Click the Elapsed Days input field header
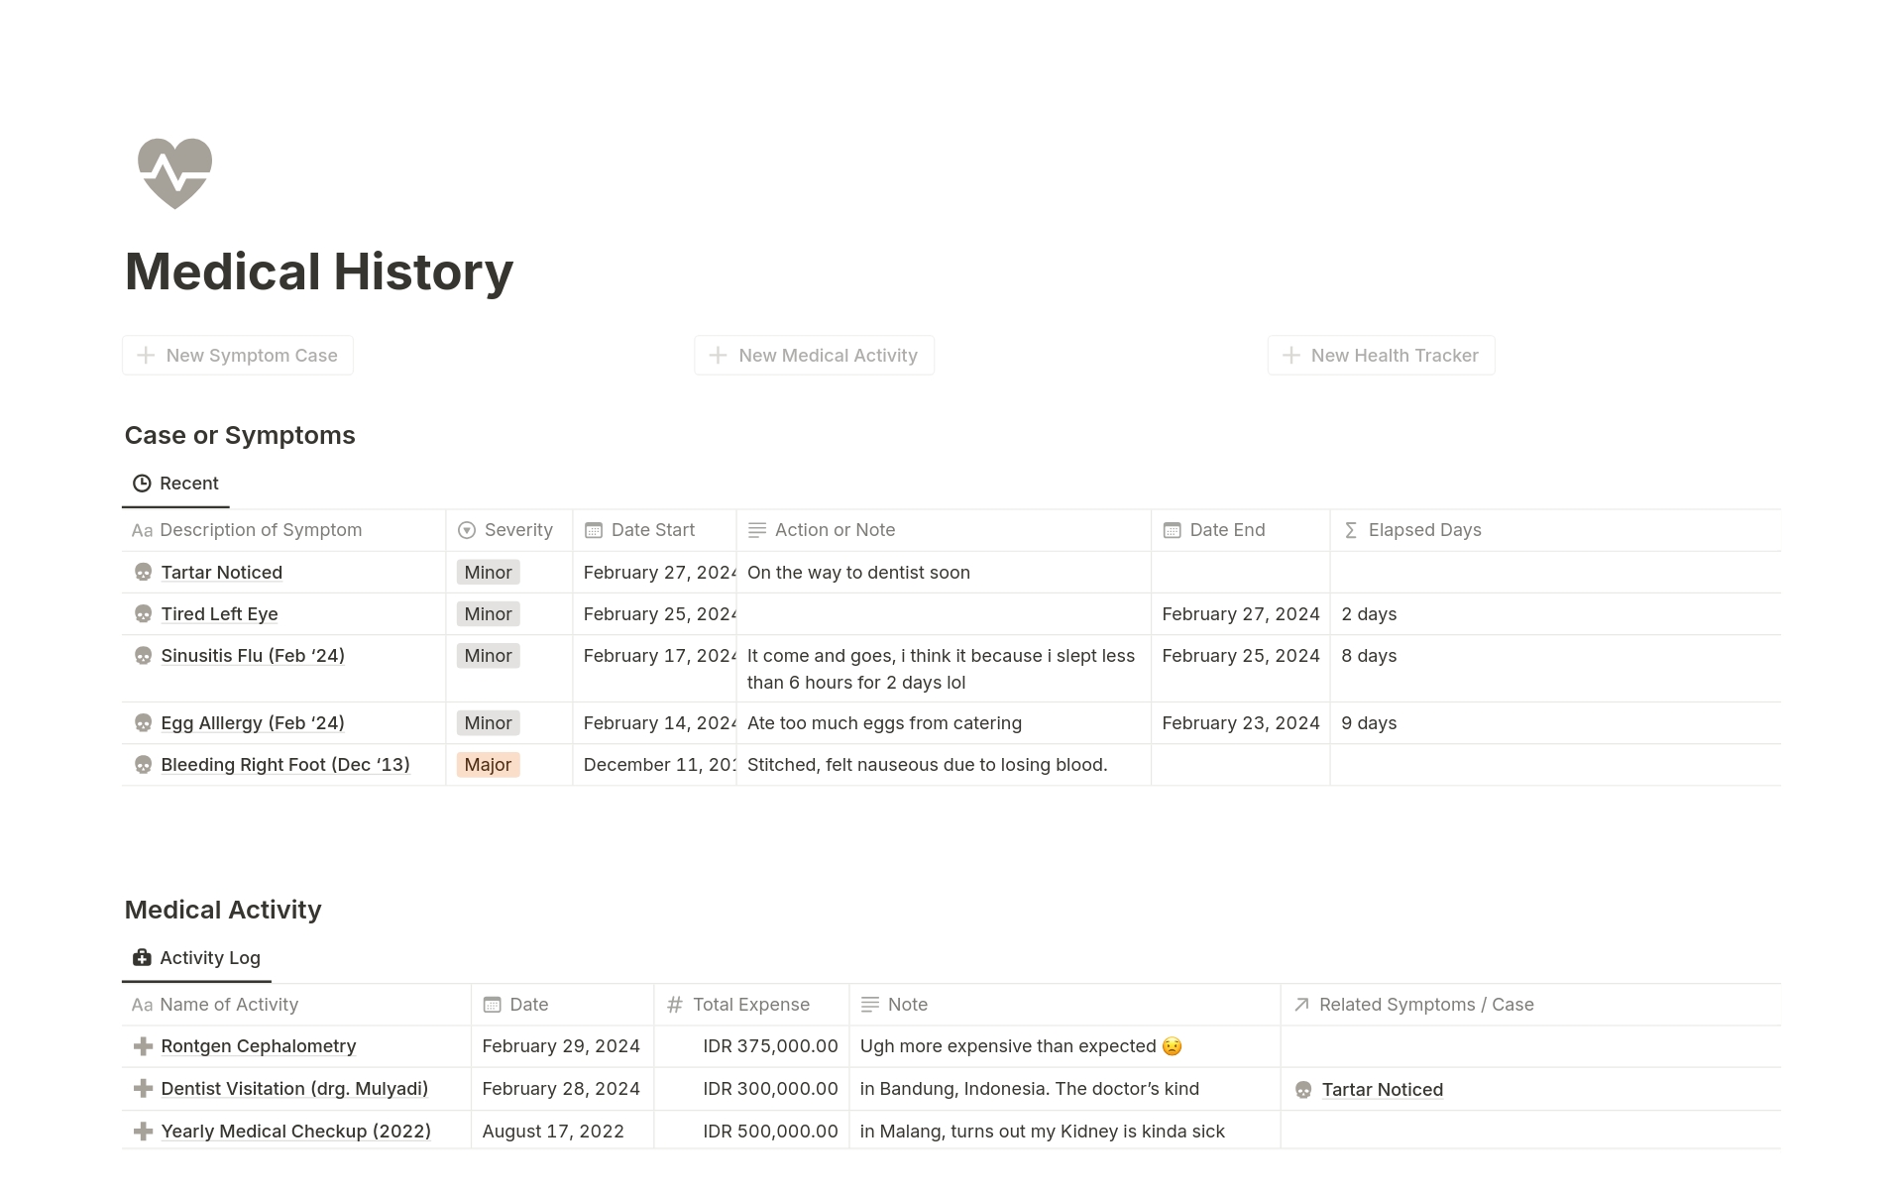 tap(1424, 530)
